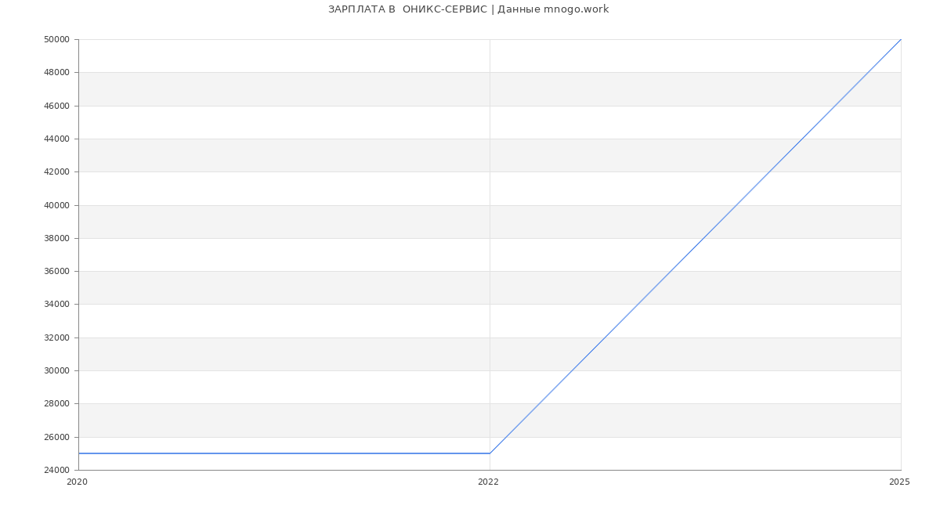This screenshot has height=509, width=940.
Task: Click the 40000 y-axis label
Action: pos(57,205)
